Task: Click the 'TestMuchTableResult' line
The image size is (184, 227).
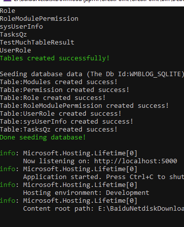Action: coord(37,43)
